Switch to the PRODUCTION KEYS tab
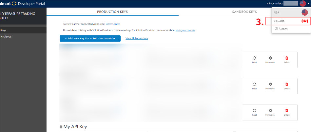The width and height of the screenshot is (311, 132). point(112,12)
